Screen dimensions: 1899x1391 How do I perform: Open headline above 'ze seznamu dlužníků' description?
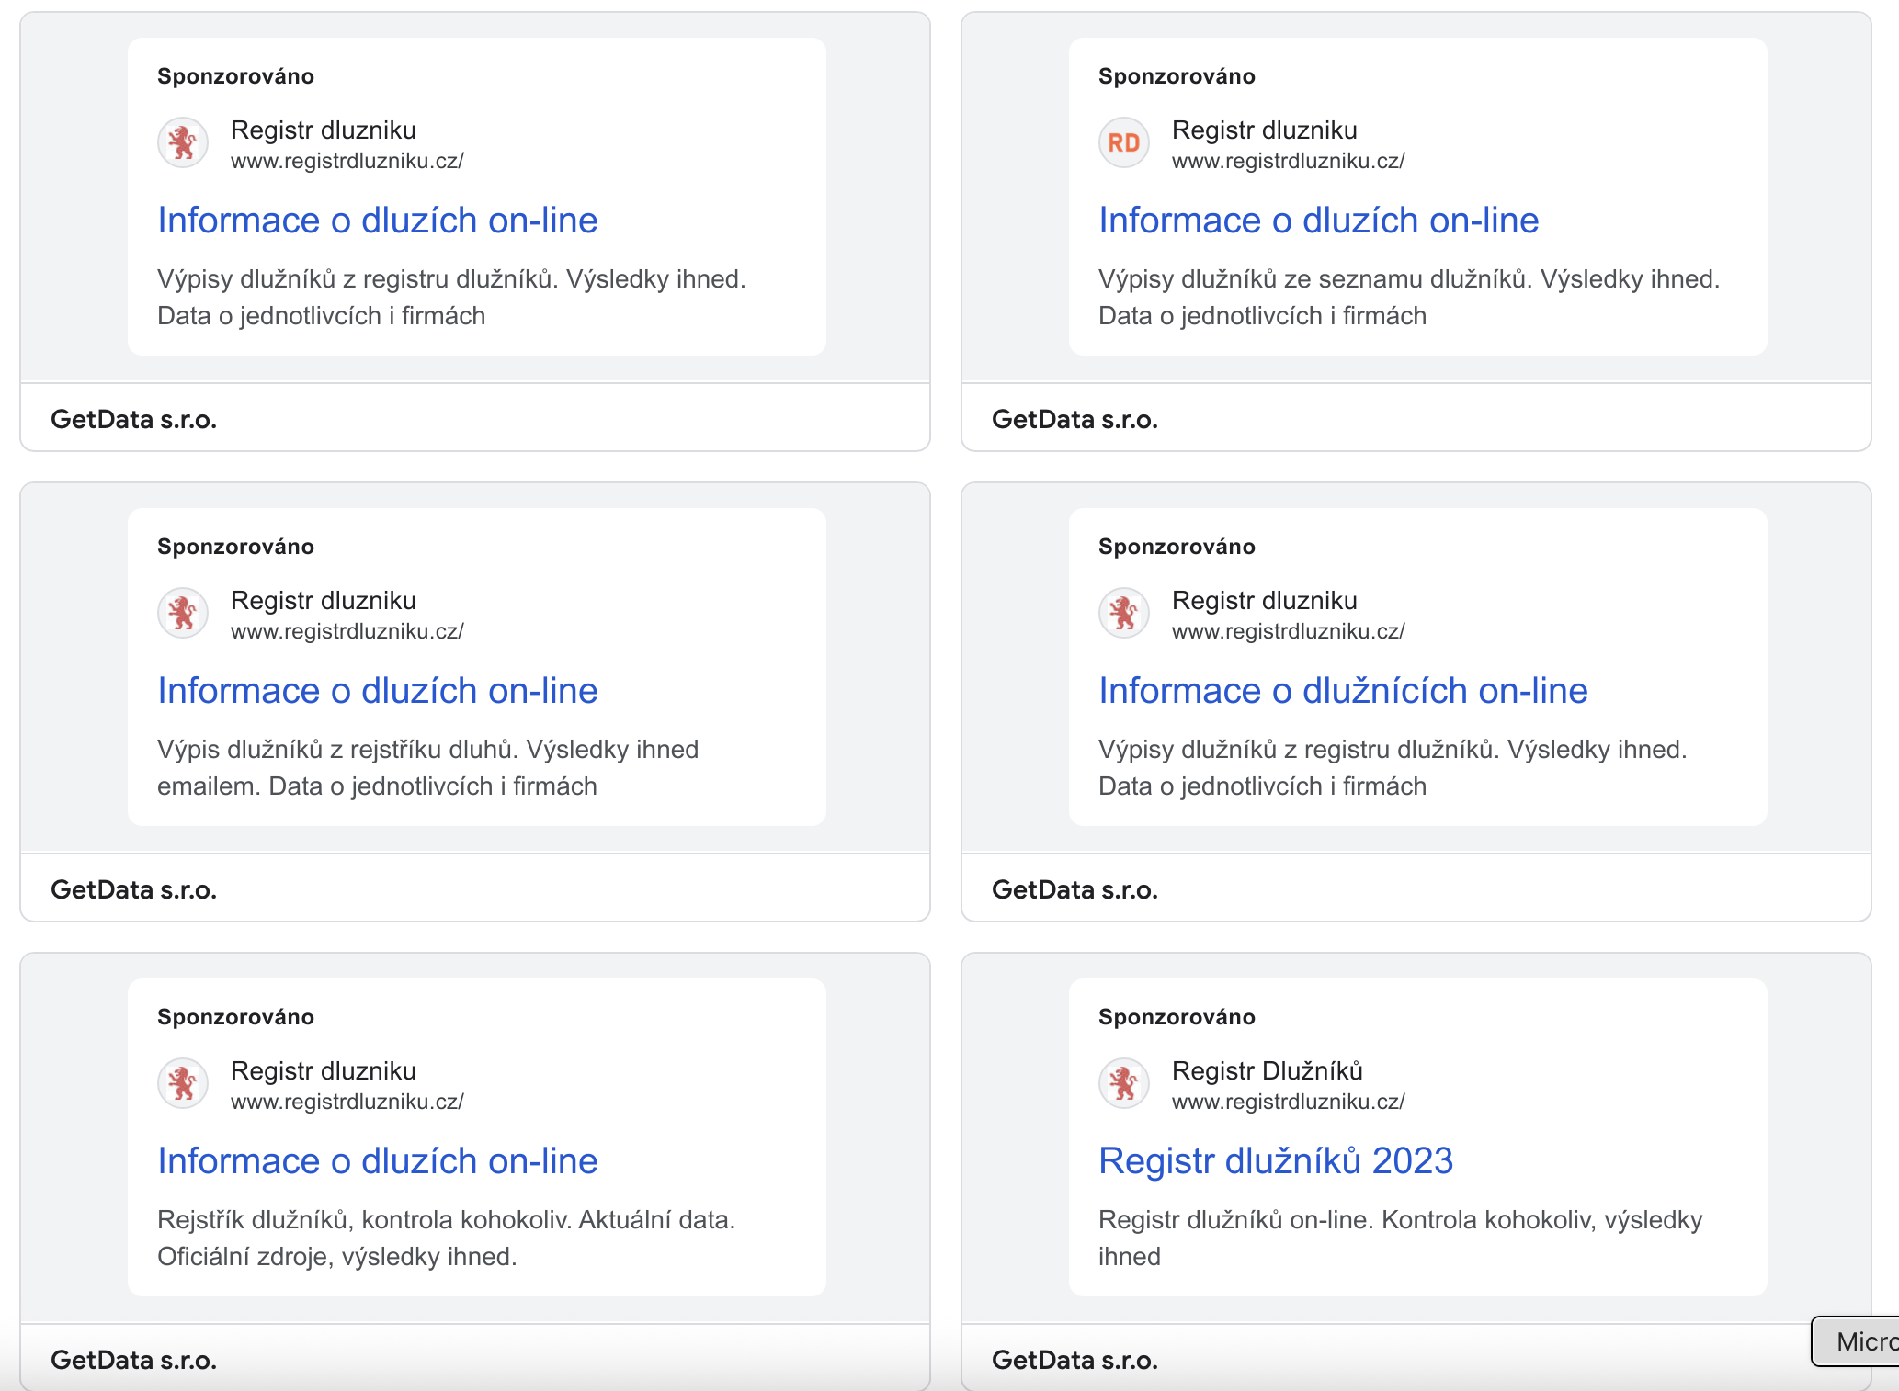1318,221
